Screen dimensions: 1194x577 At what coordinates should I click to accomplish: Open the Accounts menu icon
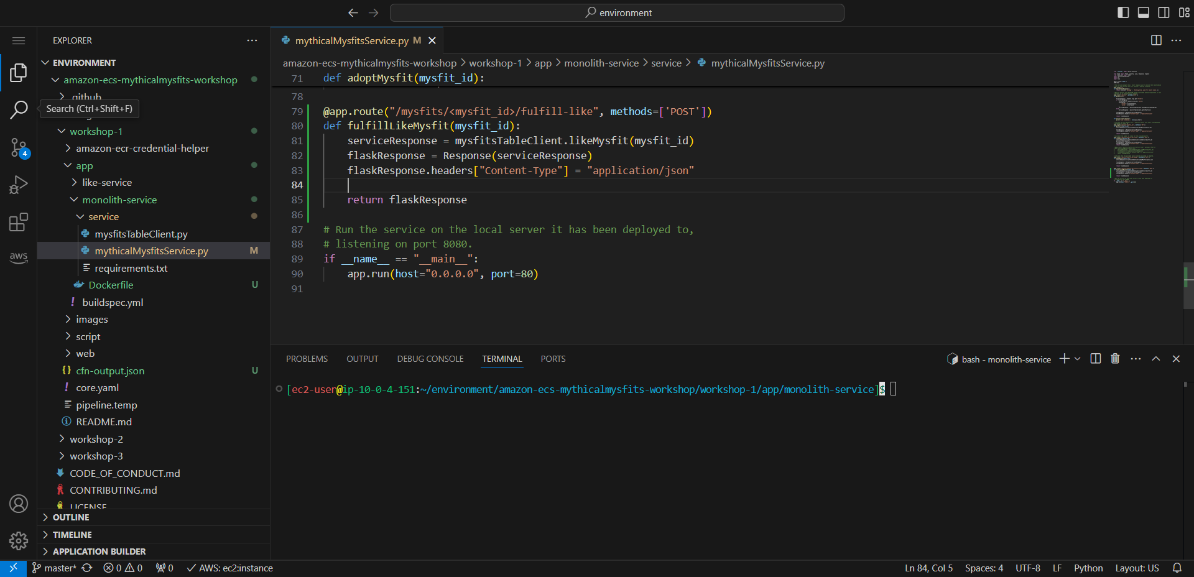click(x=19, y=504)
